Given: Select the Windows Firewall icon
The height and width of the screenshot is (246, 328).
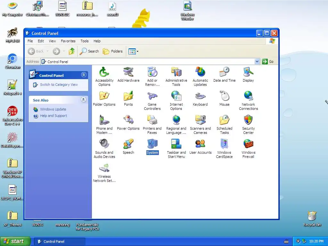Looking at the screenshot, I should pyautogui.click(x=248, y=144).
